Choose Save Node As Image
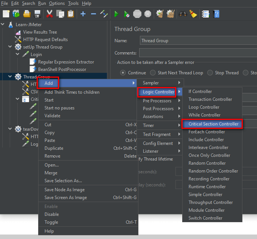257x239 pixels. (x=88, y=190)
